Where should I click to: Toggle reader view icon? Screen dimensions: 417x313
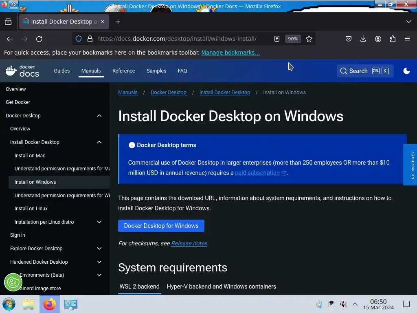click(277, 39)
